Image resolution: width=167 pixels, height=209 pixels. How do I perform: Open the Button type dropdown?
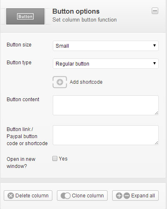[x=106, y=63]
